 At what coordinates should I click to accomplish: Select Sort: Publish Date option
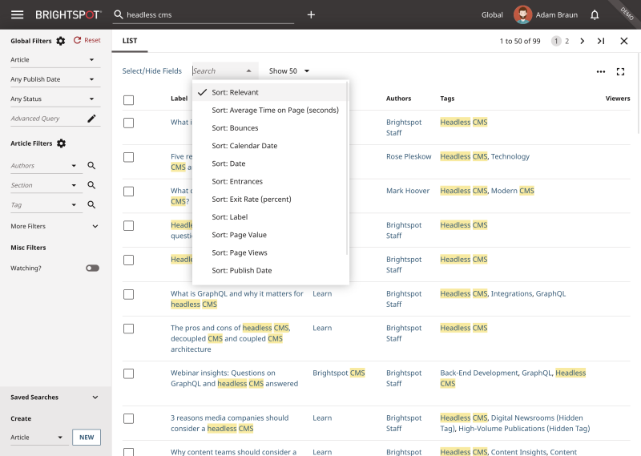click(x=270, y=271)
